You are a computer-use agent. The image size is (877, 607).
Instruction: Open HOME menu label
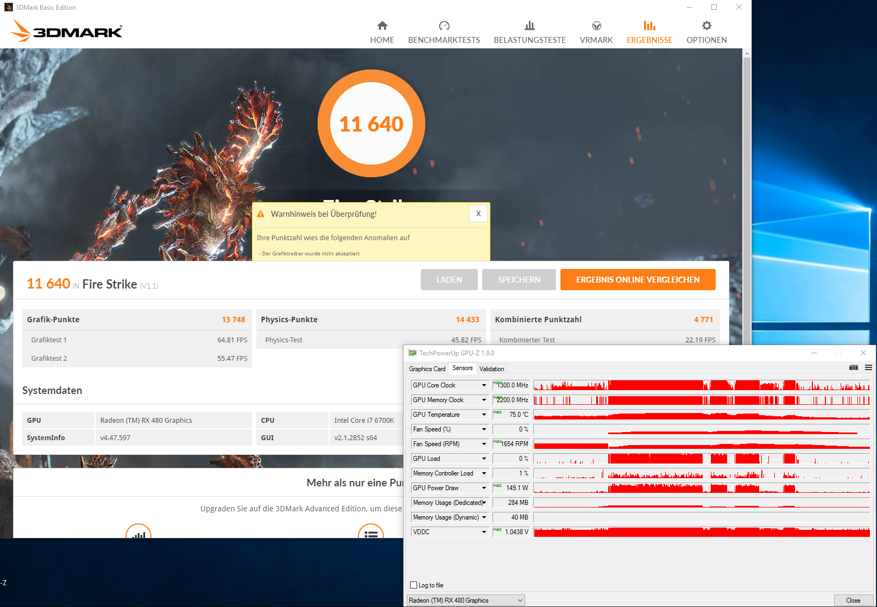pyautogui.click(x=382, y=40)
